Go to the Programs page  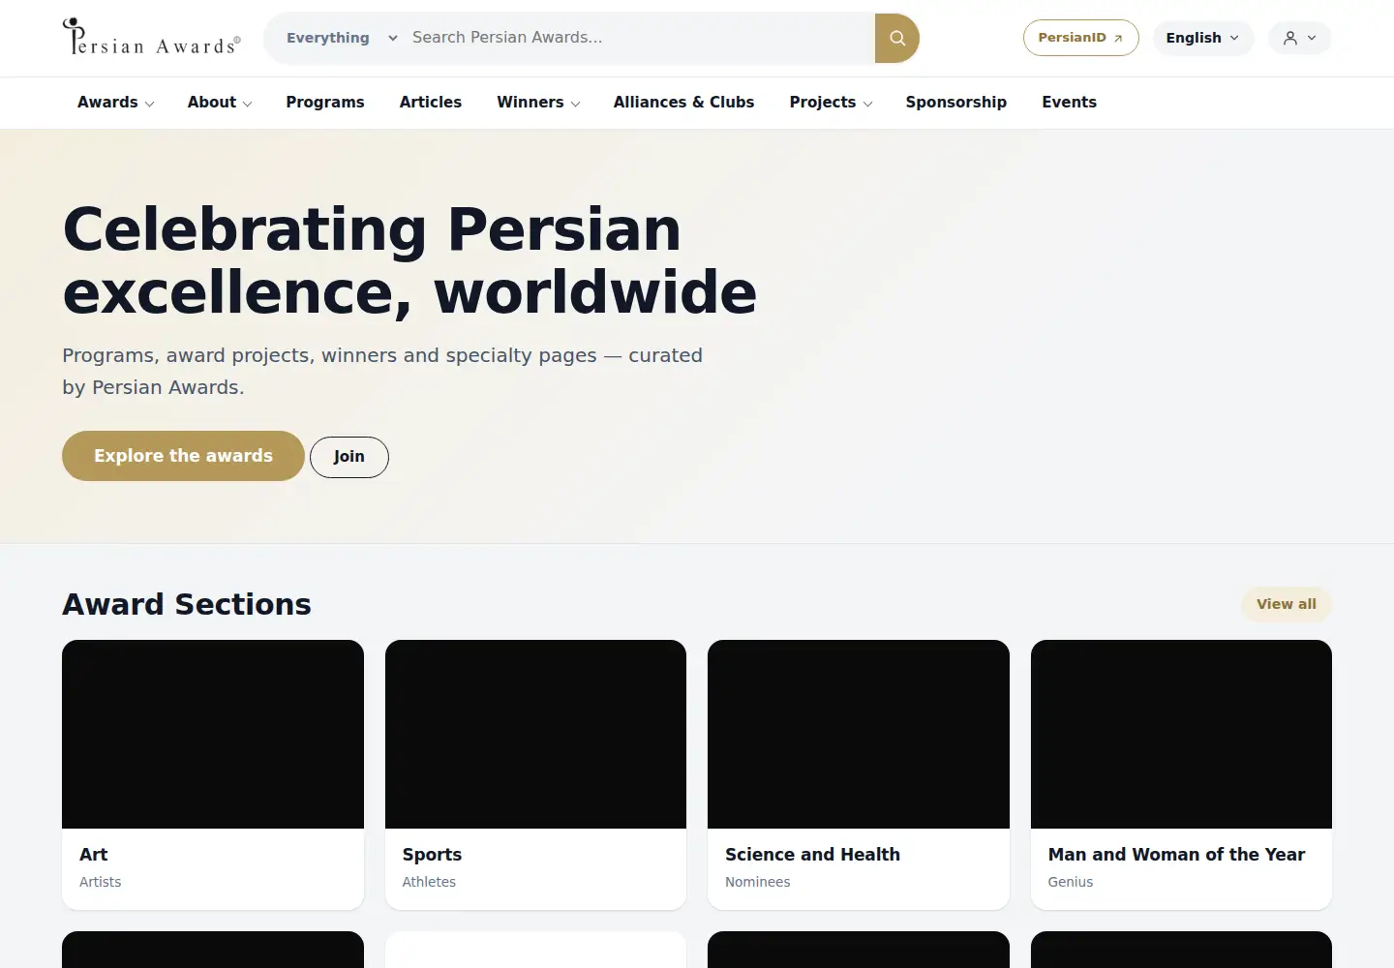(x=325, y=103)
